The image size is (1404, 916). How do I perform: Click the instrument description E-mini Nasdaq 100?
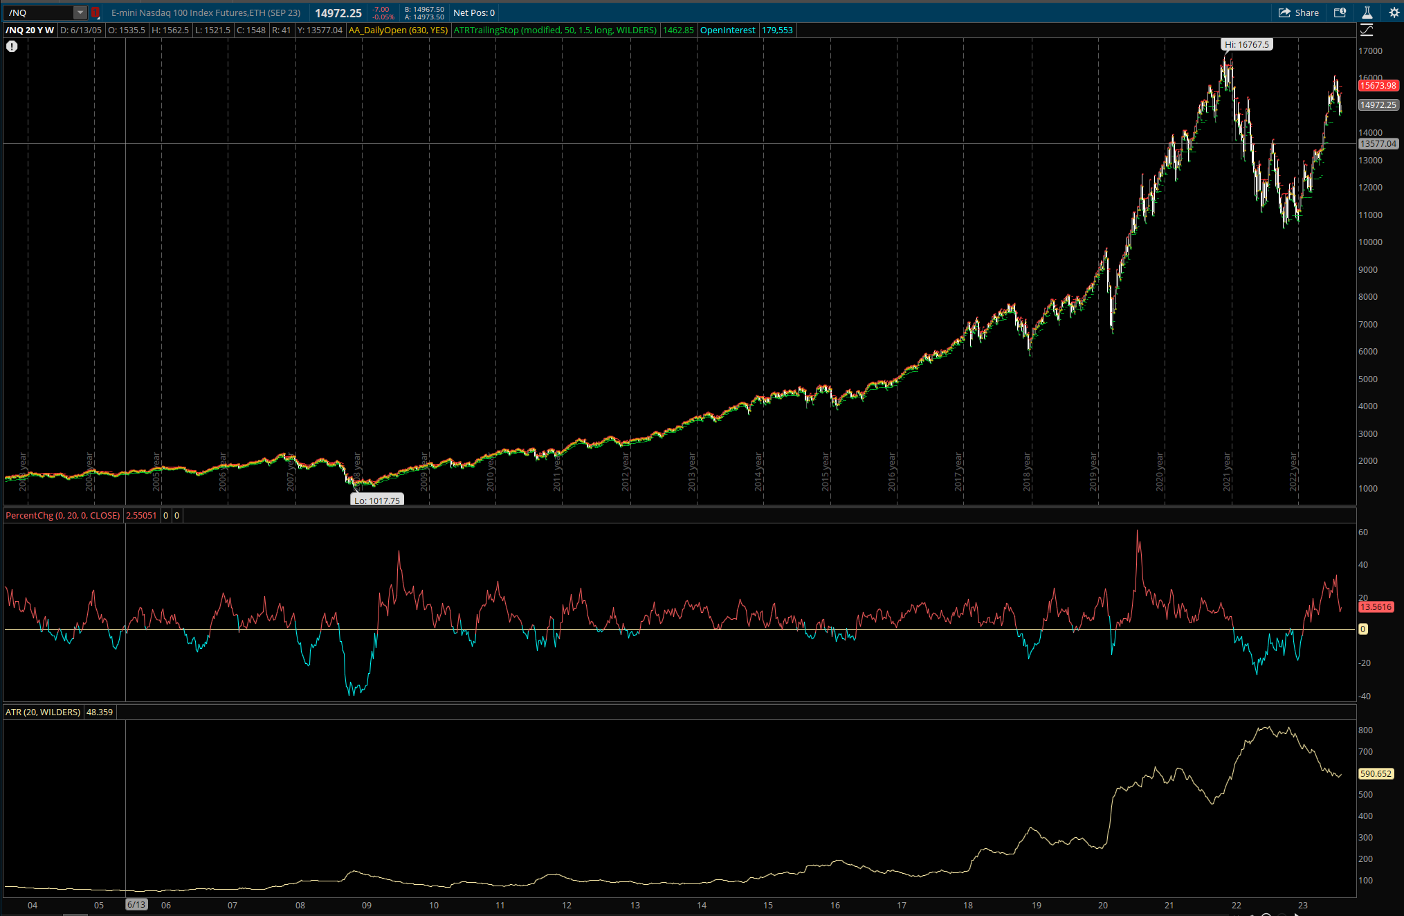(x=206, y=12)
